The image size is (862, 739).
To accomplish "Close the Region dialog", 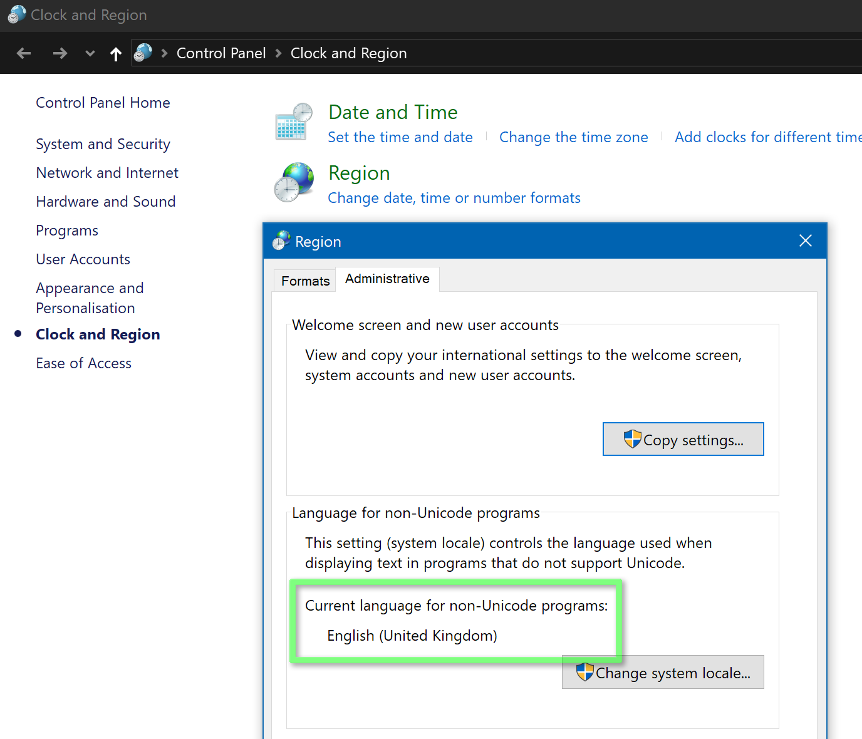I will pos(806,240).
